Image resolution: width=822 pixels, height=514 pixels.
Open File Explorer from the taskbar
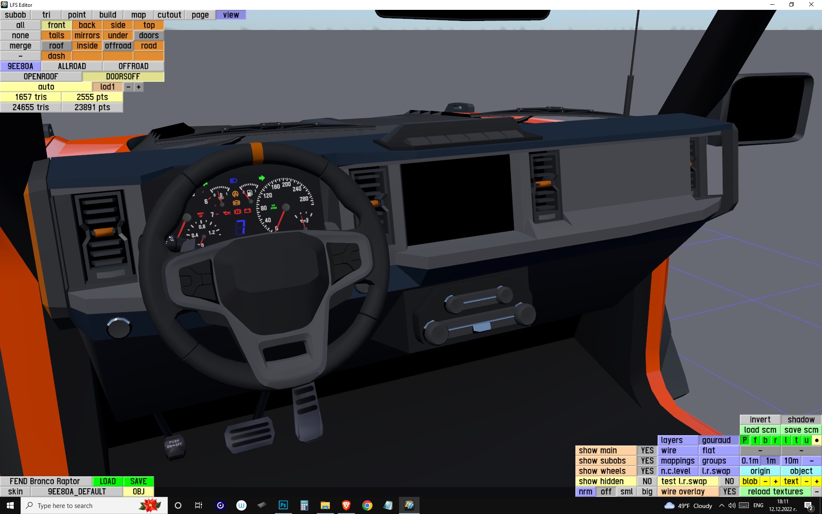point(325,505)
